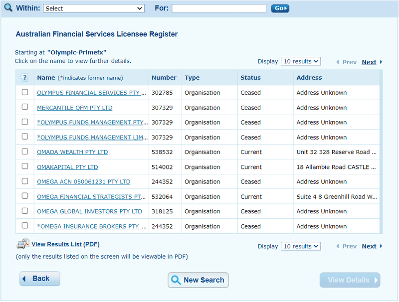Open OMADA WEALTH PTY LTD details
The width and height of the screenshot is (399, 302).
pyautogui.click(x=72, y=152)
